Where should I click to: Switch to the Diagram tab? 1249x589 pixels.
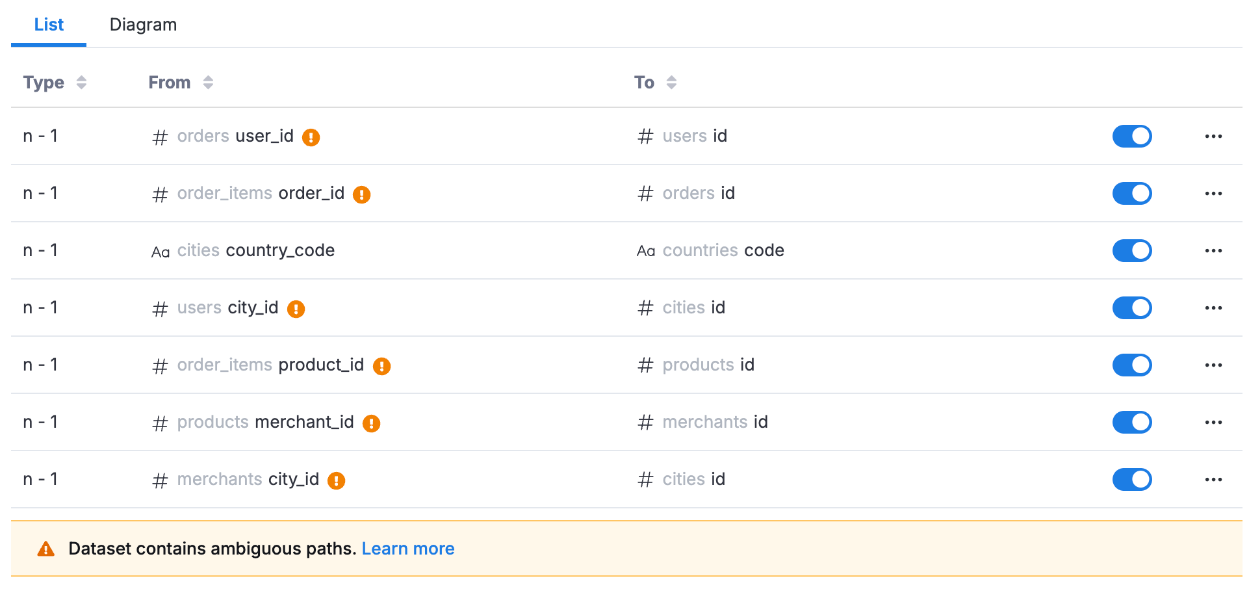(x=143, y=25)
